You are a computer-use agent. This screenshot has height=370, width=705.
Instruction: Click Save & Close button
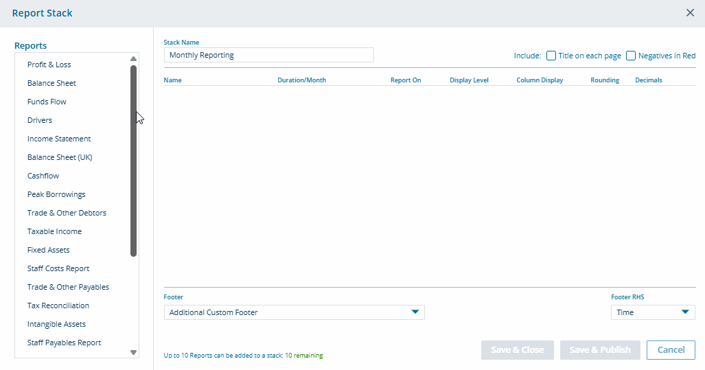point(518,350)
